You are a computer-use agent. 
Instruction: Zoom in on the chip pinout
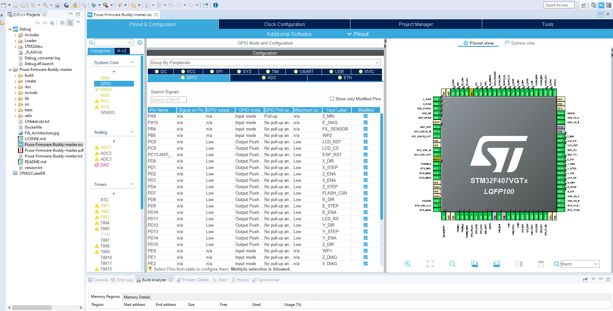pos(408,264)
